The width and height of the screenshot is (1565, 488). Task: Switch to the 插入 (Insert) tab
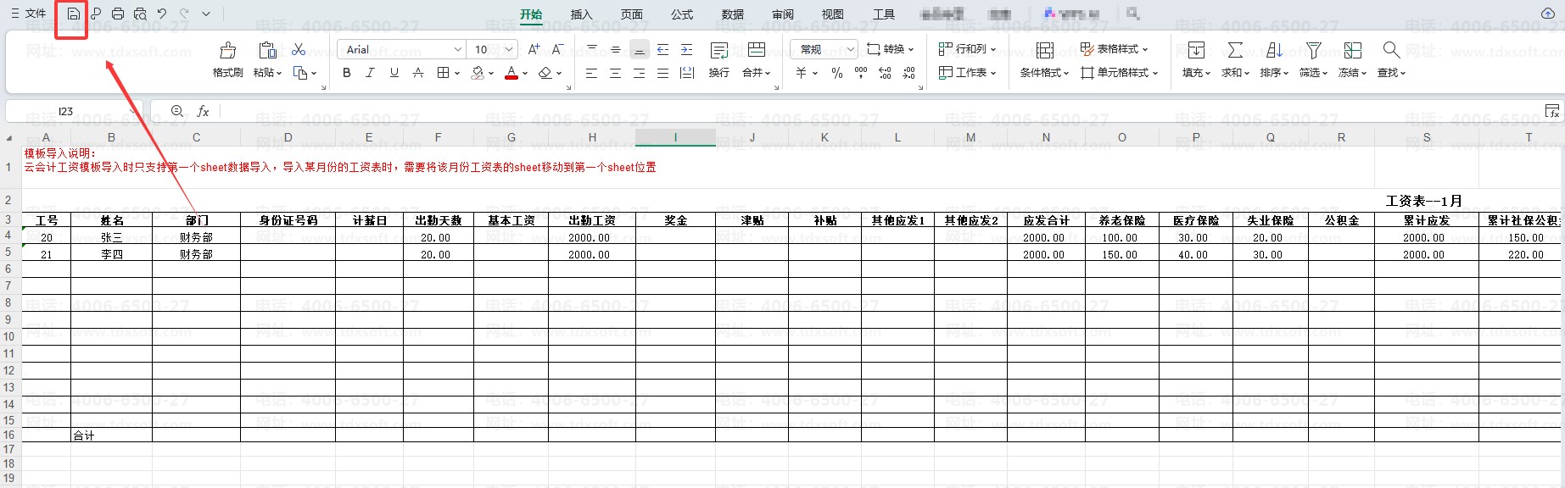(x=581, y=14)
